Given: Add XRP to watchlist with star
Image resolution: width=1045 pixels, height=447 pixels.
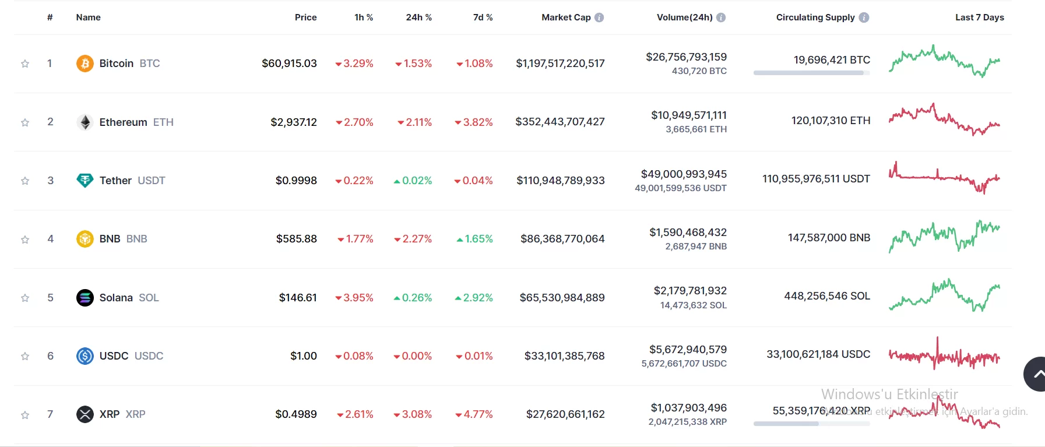Looking at the screenshot, I should click(x=25, y=415).
